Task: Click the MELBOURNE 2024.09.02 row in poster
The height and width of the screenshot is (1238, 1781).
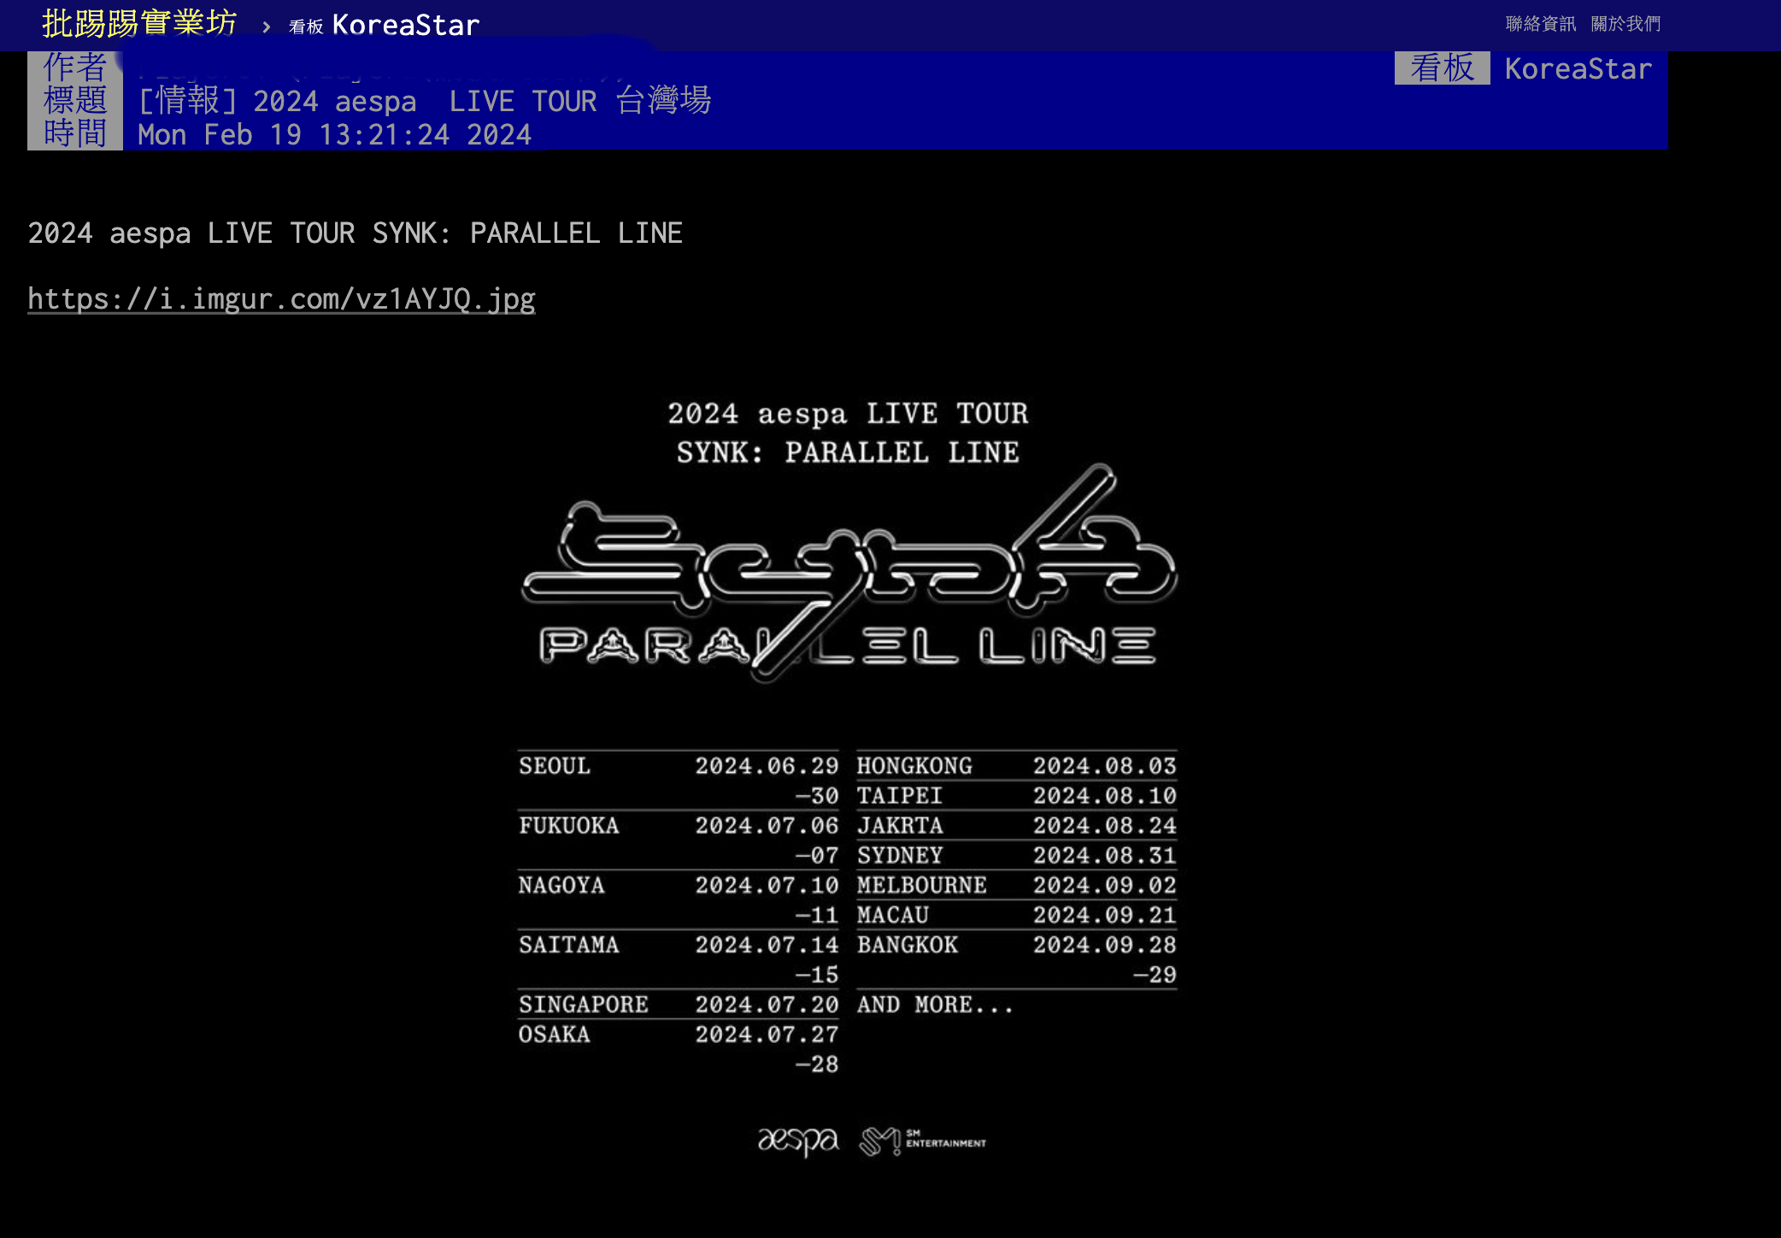Action: coord(1016,886)
